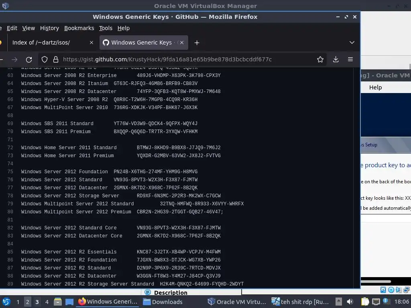
Task: Open the Firefox hamburger application menu
Action: point(350,59)
